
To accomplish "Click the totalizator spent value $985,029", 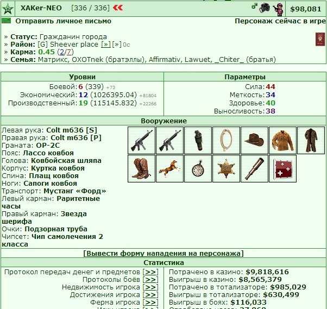I will point(288,287).
